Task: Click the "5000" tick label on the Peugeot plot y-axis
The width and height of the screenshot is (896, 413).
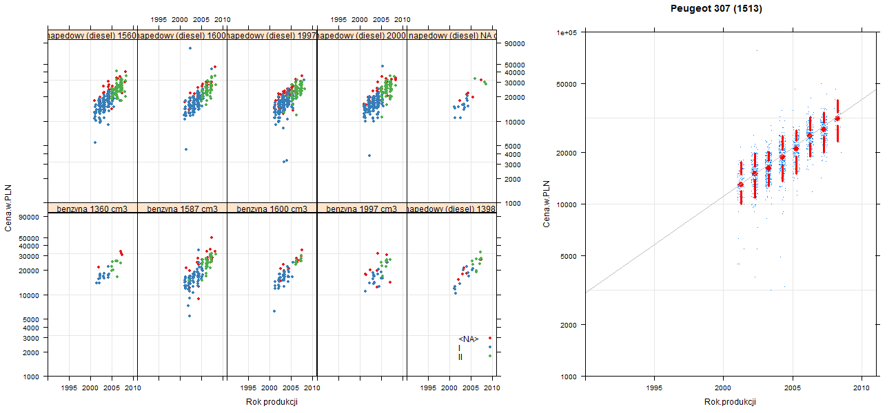Action: pyautogui.click(x=570, y=256)
